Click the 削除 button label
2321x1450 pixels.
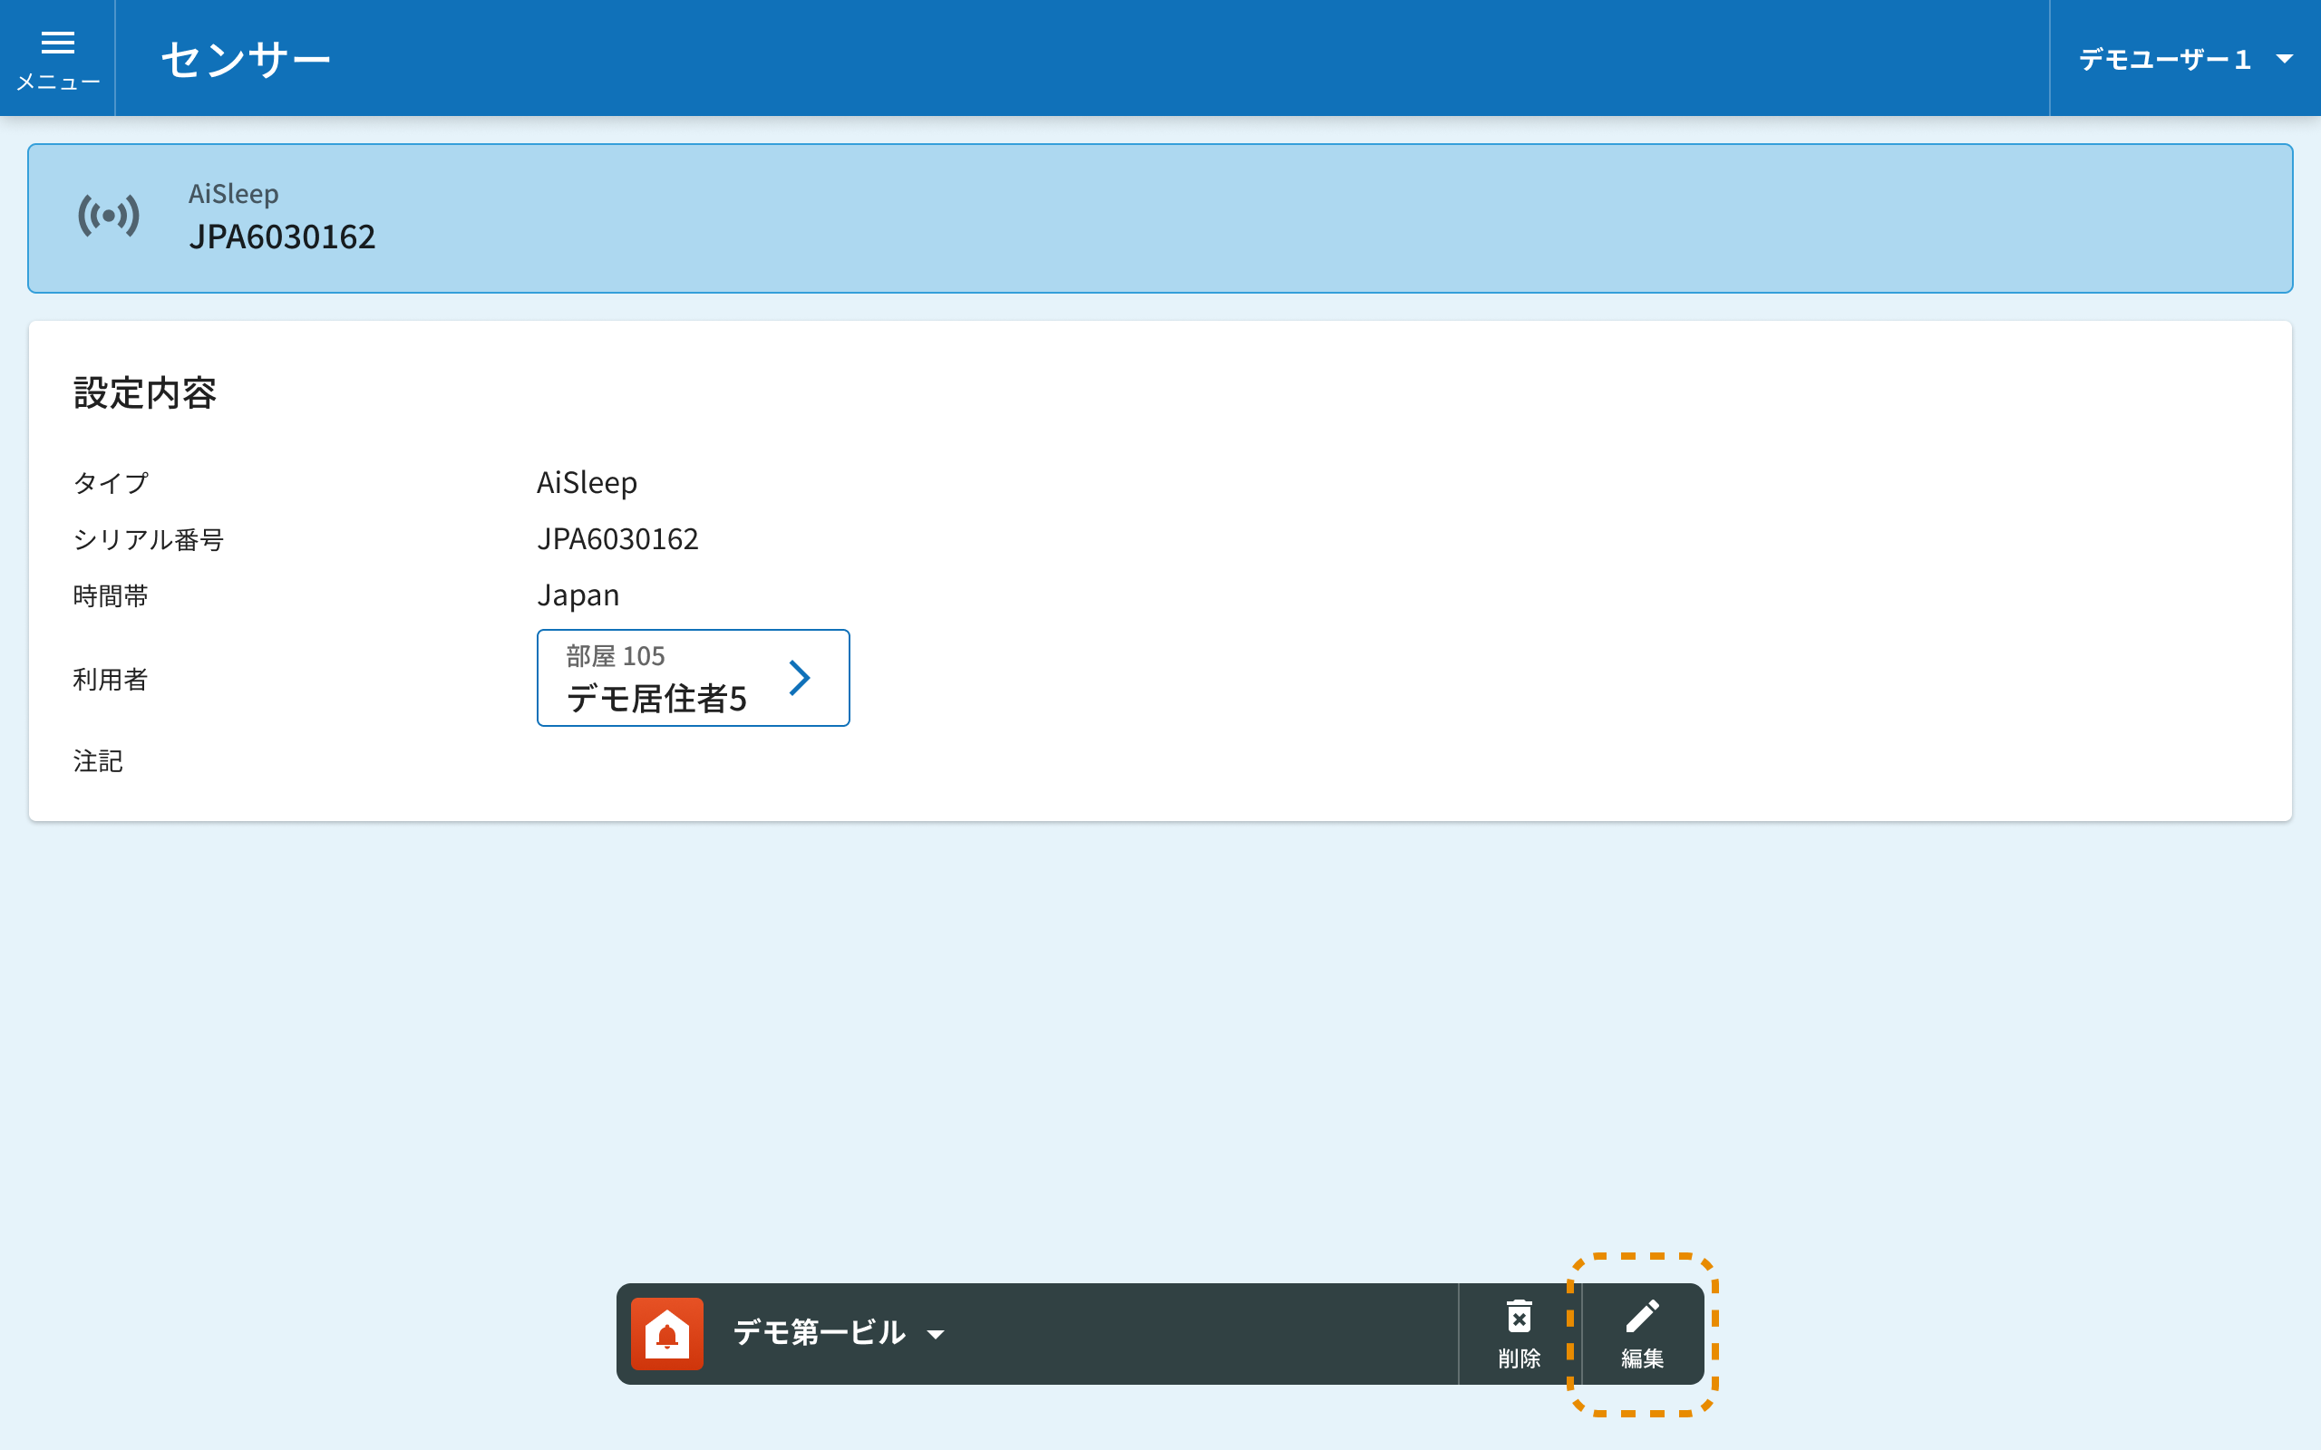click(x=1520, y=1358)
